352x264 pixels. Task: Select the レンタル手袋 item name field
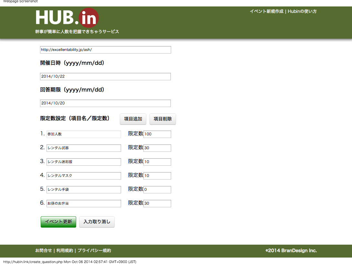(84, 190)
